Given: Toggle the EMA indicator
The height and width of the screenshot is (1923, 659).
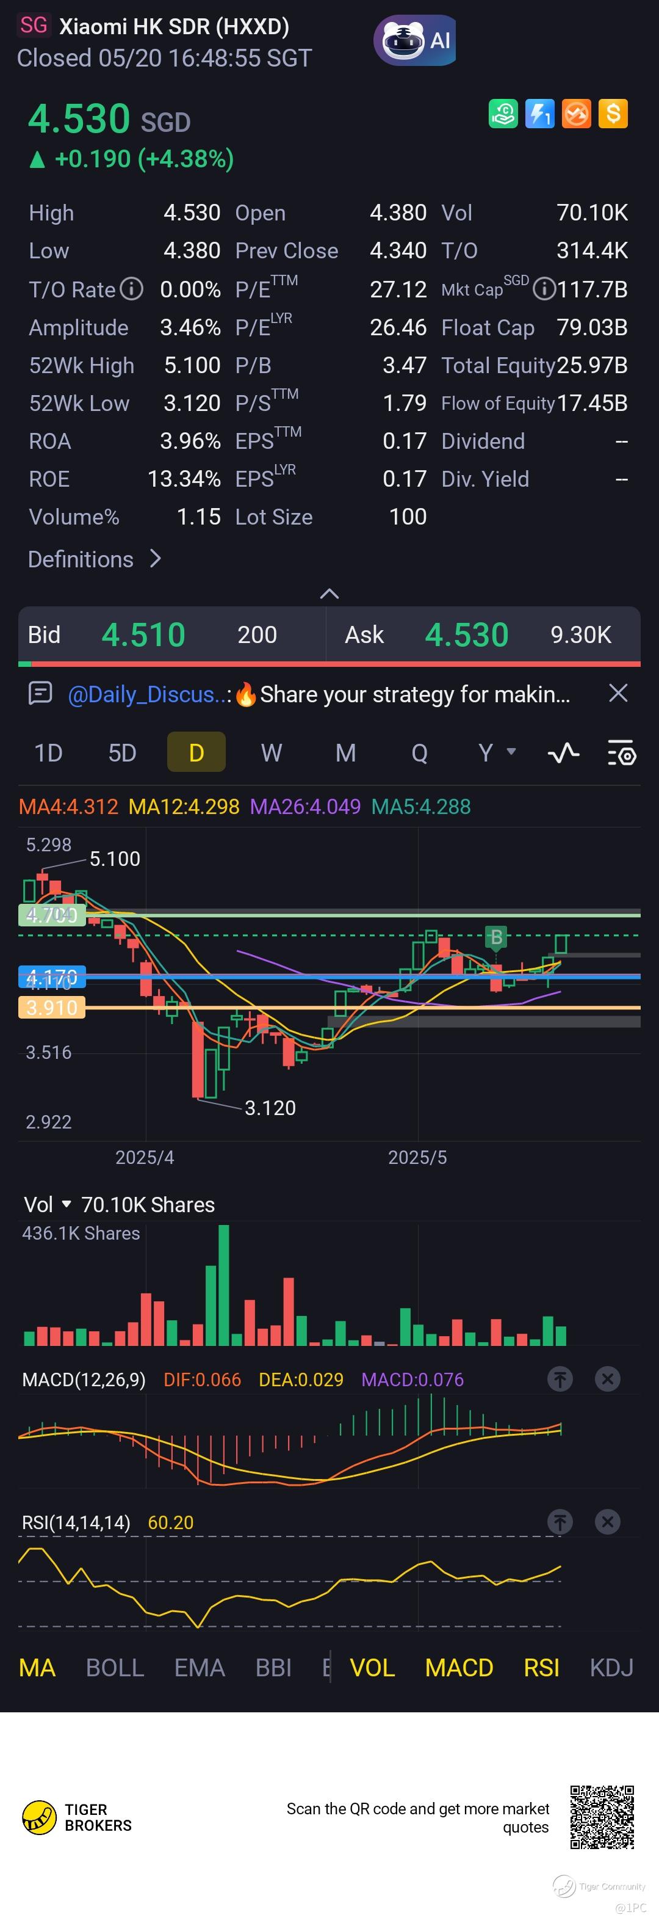Looking at the screenshot, I should coord(200,1668).
